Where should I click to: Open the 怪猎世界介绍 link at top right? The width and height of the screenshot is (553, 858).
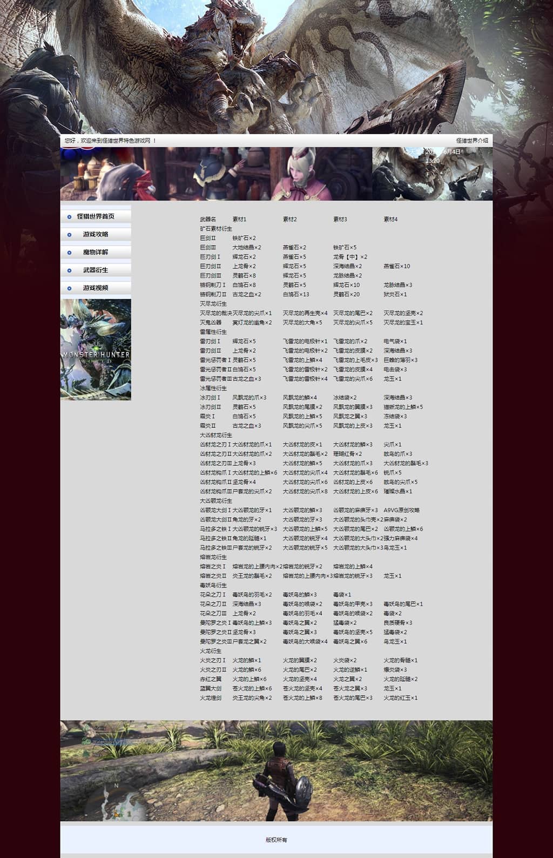click(x=471, y=141)
